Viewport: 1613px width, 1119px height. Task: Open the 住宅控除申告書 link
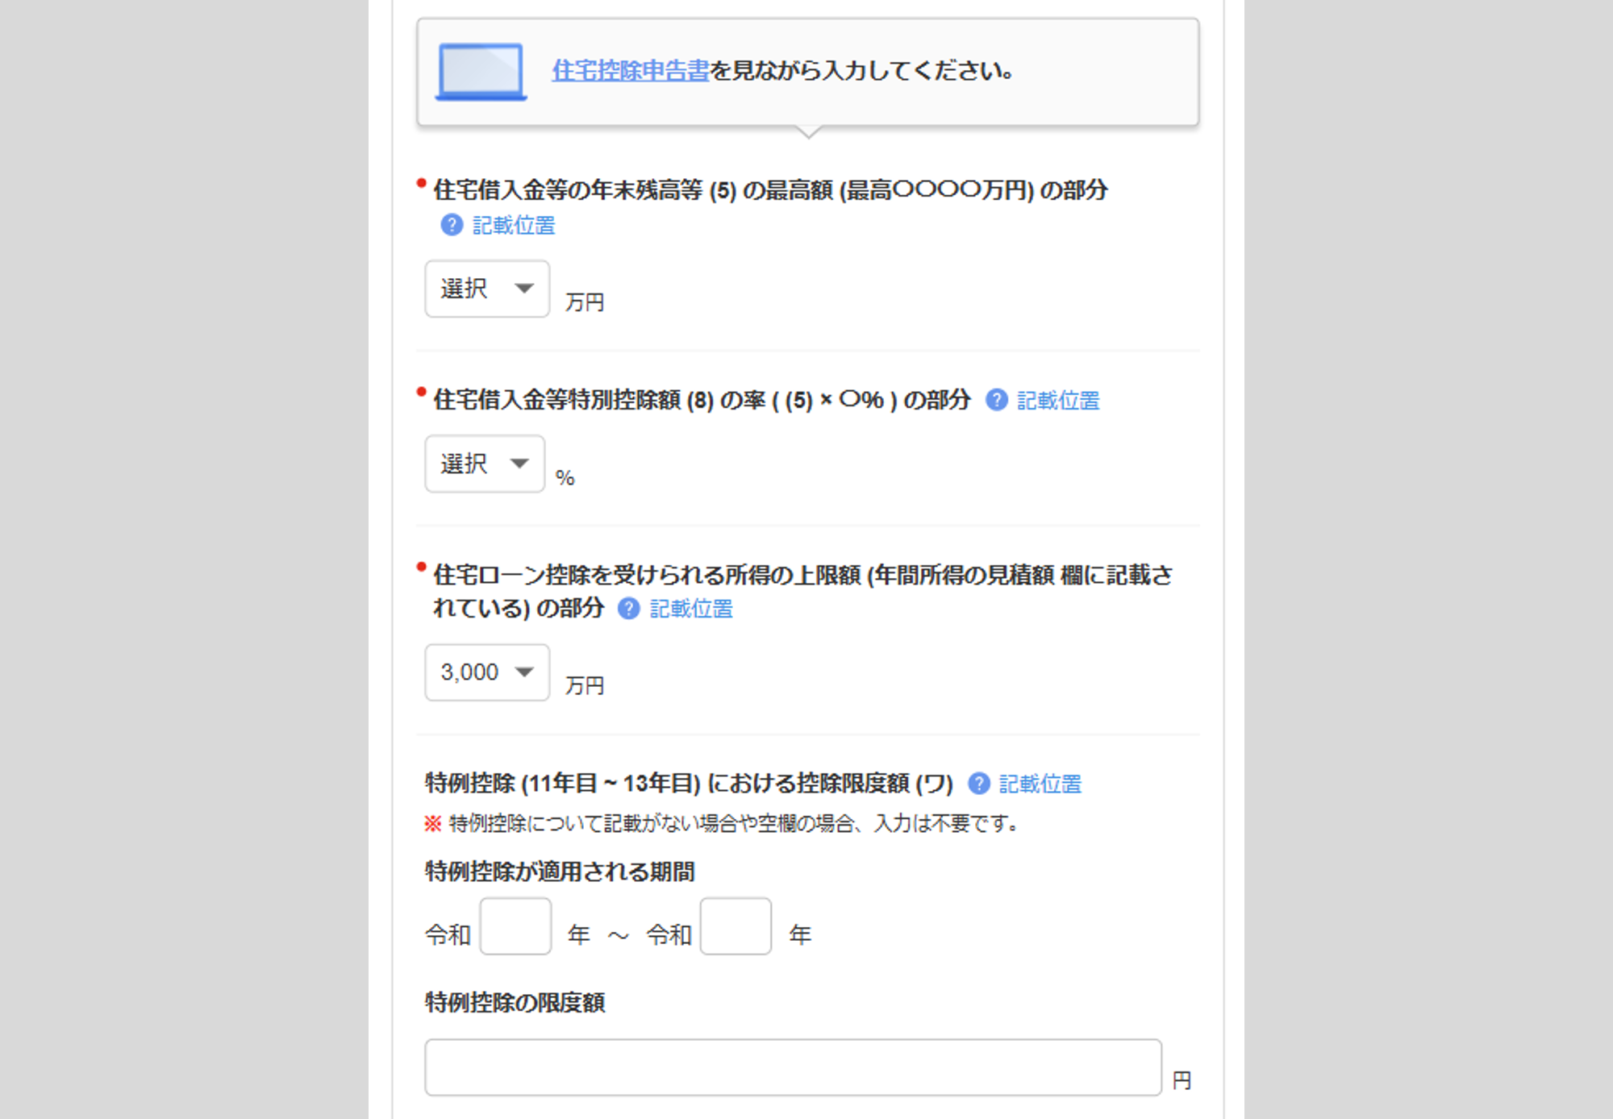pos(630,71)
